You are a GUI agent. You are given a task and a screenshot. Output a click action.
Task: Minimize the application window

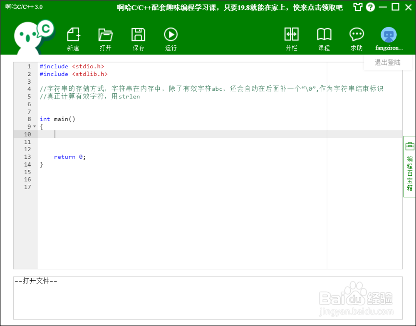383,7
